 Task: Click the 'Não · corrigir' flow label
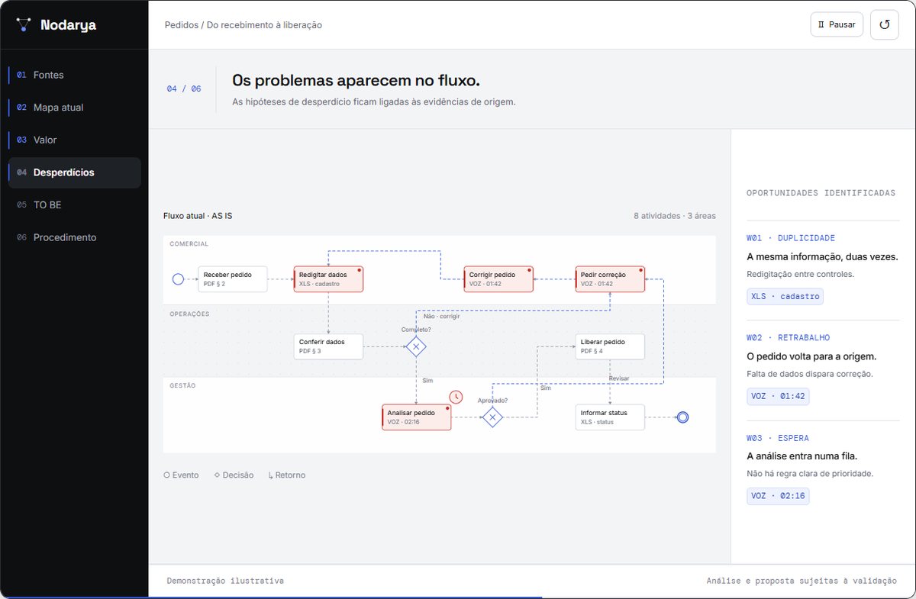(x=442, y=316)
